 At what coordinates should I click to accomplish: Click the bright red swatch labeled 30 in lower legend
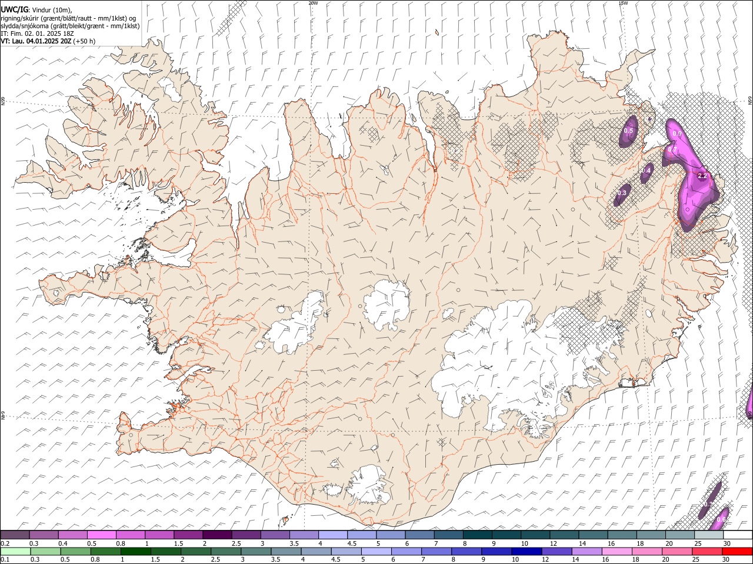(737, 552)
